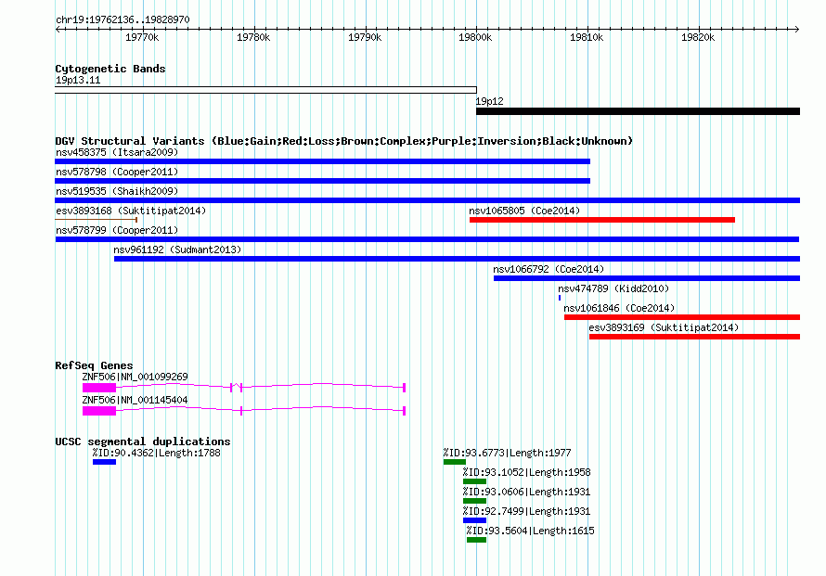Image resolution: width=826 pixels, height=576 pixels.
Task: Select the red bar under esv3893169
Action: 694,337
